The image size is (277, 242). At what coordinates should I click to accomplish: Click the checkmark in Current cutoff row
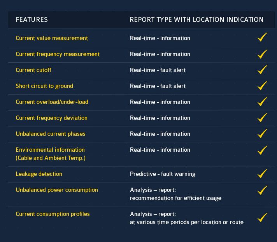click(x=262, y=70)
